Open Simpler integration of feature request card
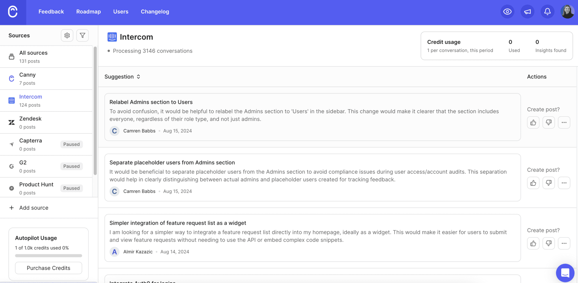 click(312, 238)
